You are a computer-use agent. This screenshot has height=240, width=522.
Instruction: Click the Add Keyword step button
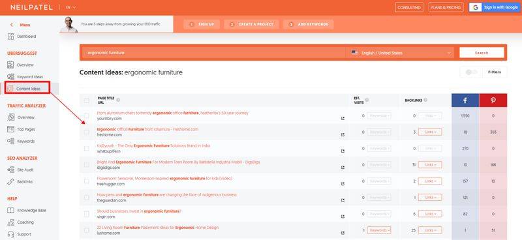(x=308, y=24)
